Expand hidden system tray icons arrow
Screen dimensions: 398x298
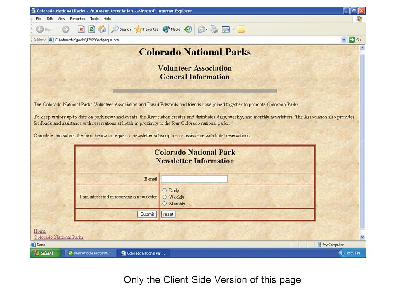pyautogui.click(x=341, y=253)
